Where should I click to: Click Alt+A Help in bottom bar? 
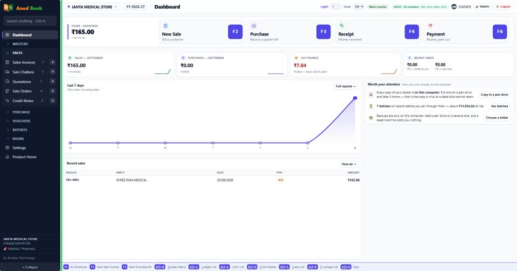pos(350,267)
